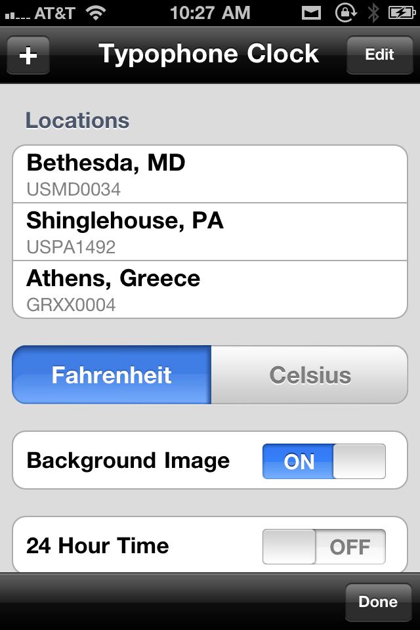Choose the Athens, Greece location row
The width and height of the screenshot is (420, 630).
pos(210,289)
